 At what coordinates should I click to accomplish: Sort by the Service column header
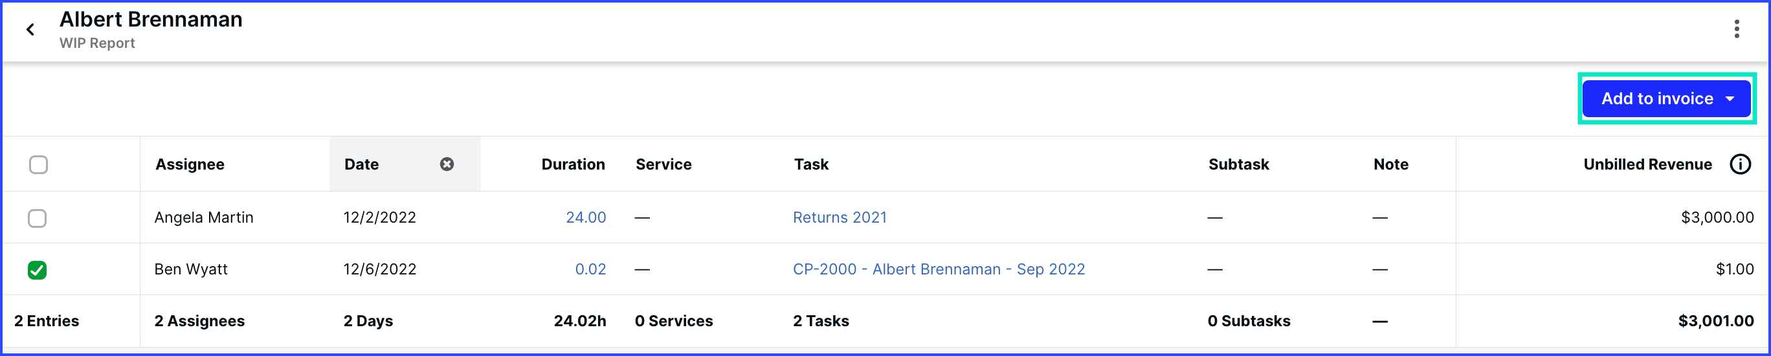[x=663, y=164]
